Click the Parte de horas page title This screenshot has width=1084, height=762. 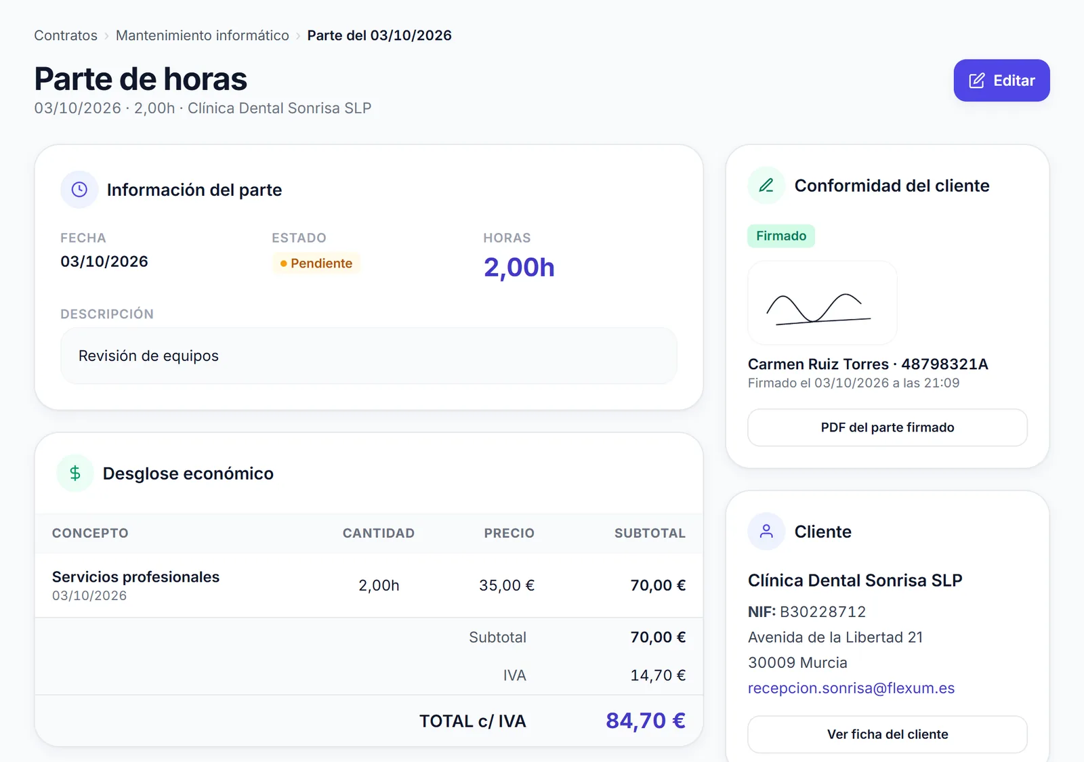[x=141, y=79]
